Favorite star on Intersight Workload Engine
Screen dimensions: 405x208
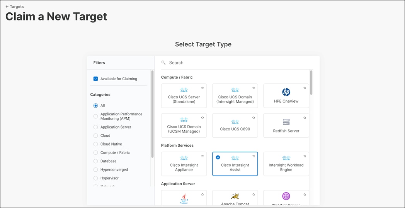tap(305, 156)
